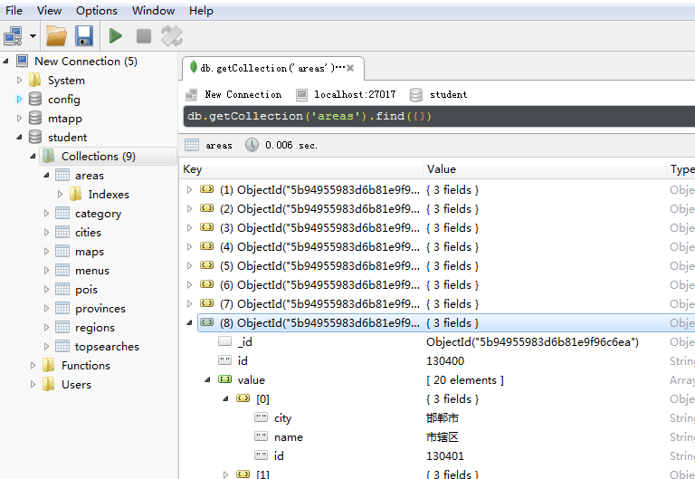Click the pois collection table icon
Screen dimensions: 695x479
point(62,290)
